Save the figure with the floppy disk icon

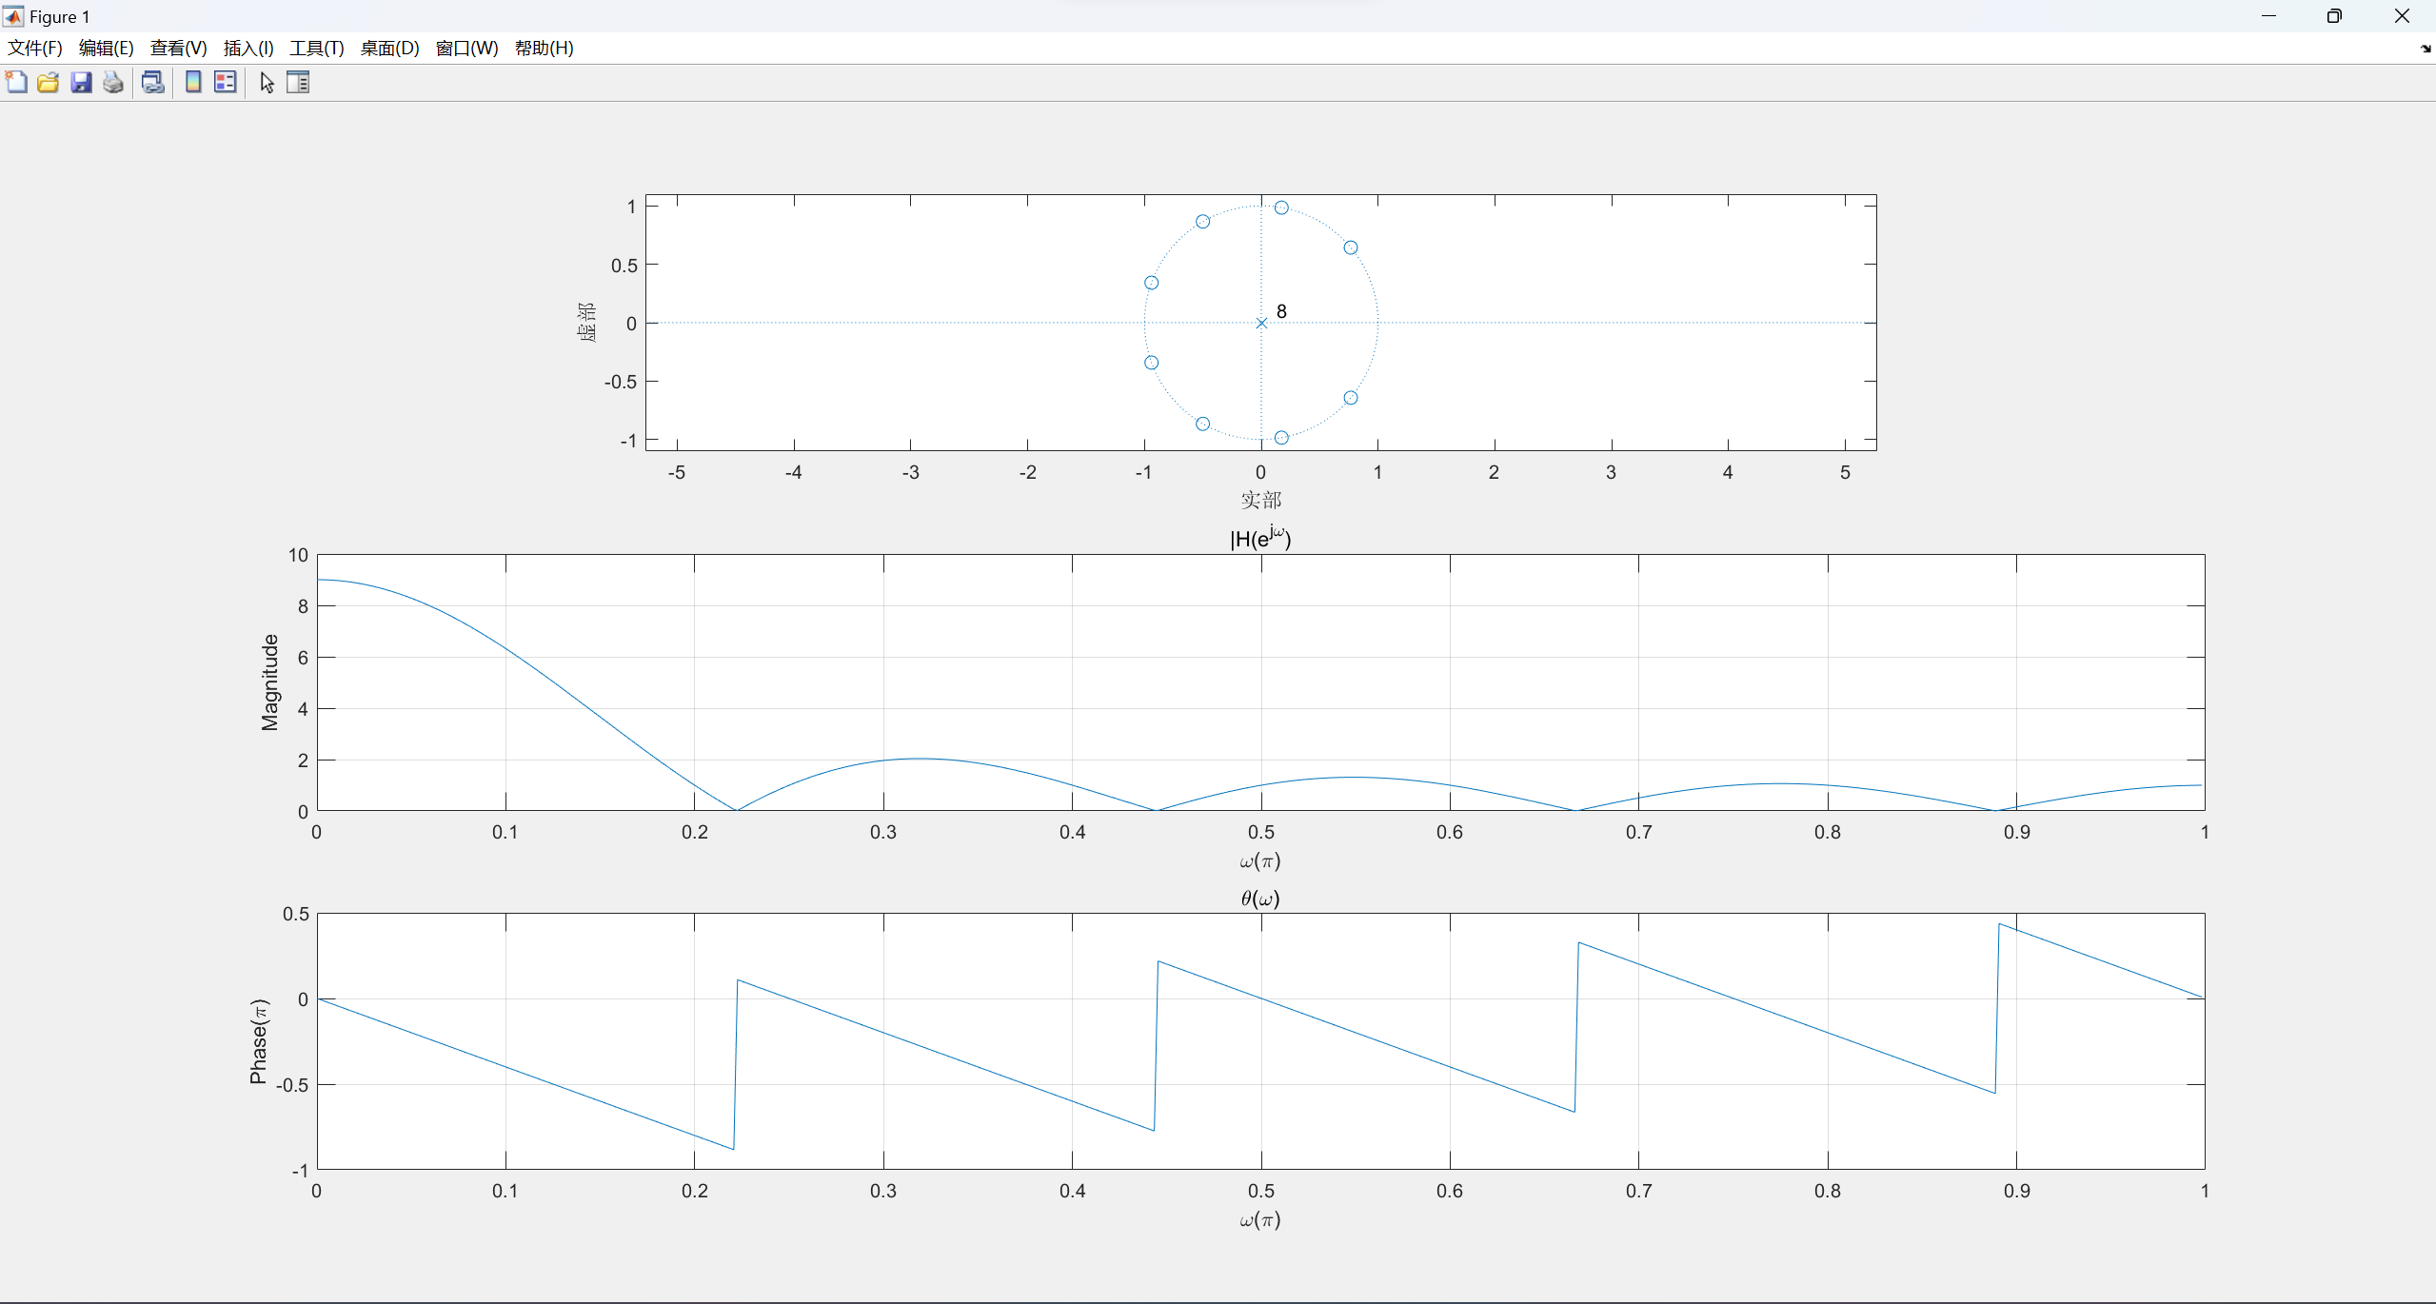81,83
